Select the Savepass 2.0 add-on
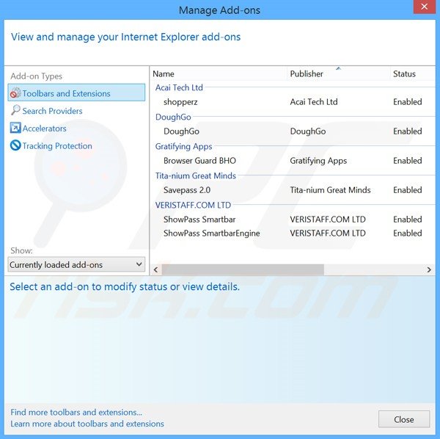Image resolution: width=440 pixels, height=439 pixels. (293, 190)
